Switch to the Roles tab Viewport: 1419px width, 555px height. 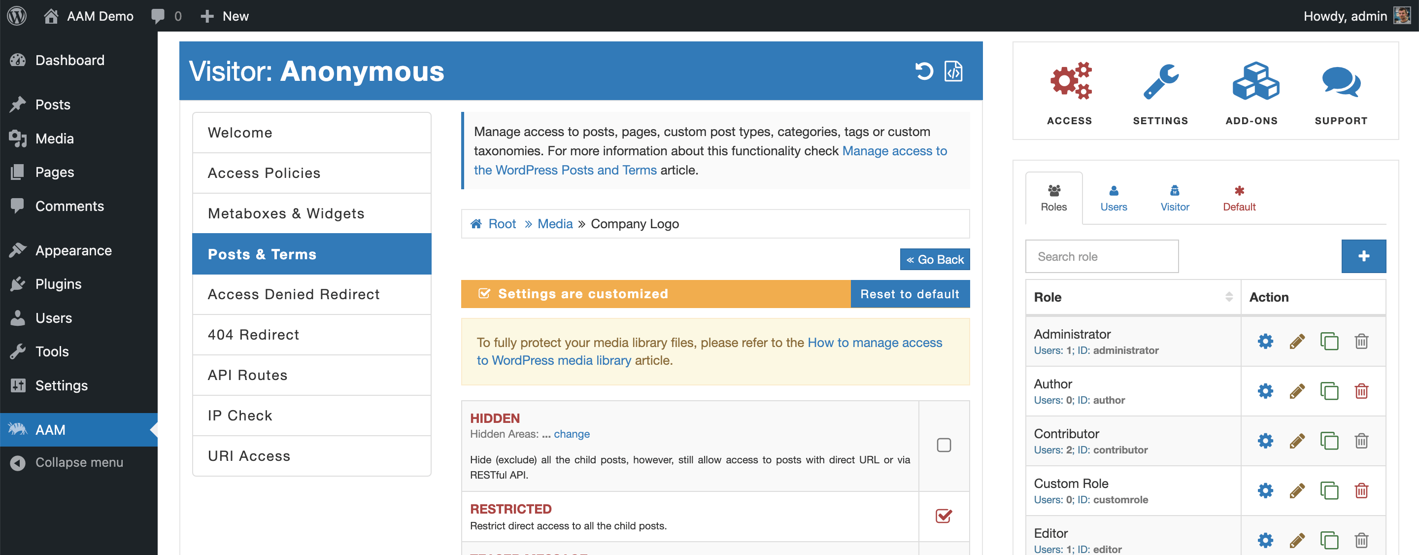click(1053, 199)
